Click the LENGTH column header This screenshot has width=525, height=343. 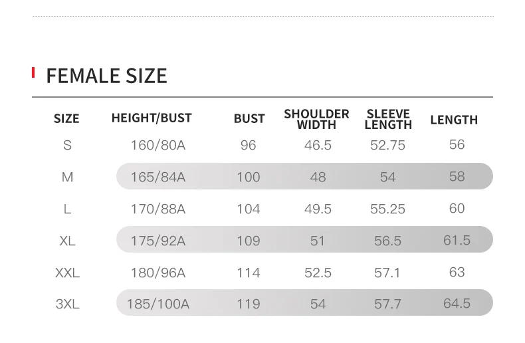454,120
